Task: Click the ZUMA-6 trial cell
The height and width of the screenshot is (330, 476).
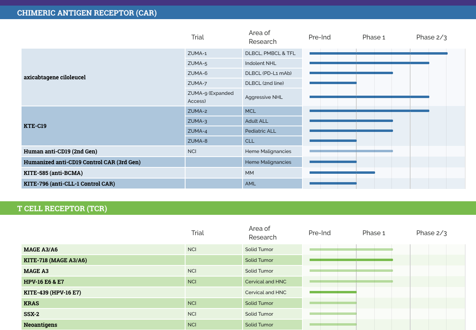Action: 214,73
